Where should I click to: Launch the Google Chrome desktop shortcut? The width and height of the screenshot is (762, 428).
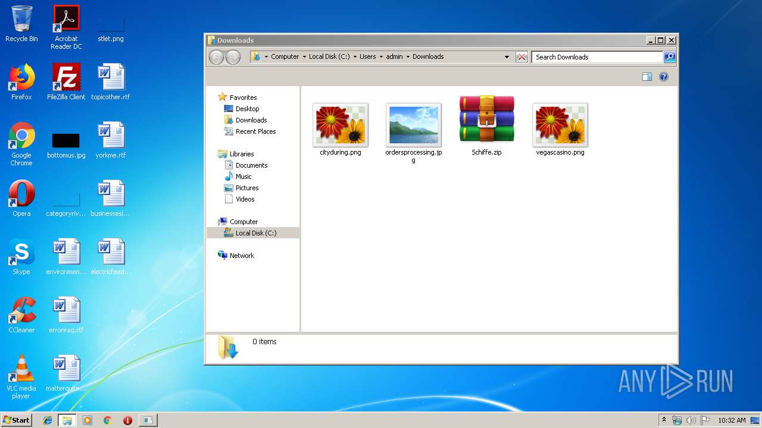(x=21, y=144)
